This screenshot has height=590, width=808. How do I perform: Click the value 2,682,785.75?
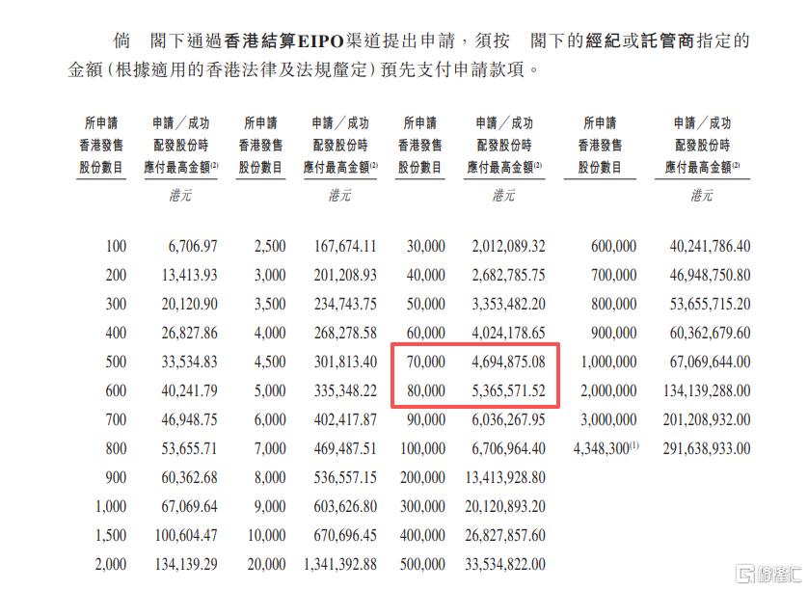pyautogui.click(x=508, y=275)
